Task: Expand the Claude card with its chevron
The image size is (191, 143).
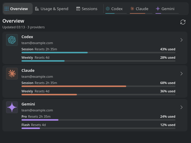Action: point(181,74)
